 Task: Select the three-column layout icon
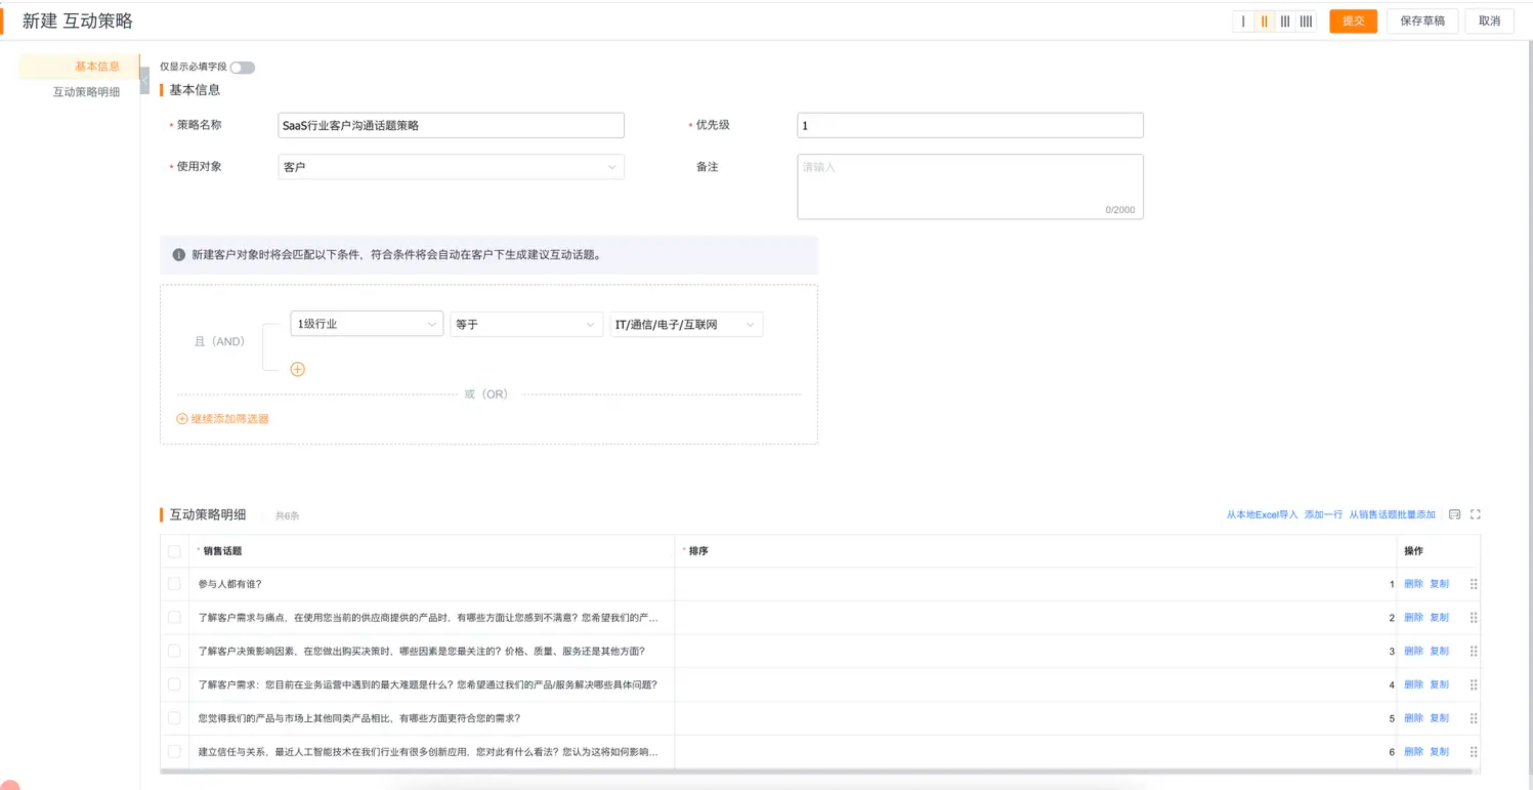(1285, 22)
